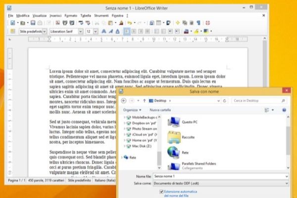Select align left paragraph toggle
297x198 pixels.
tap(127, 32)
